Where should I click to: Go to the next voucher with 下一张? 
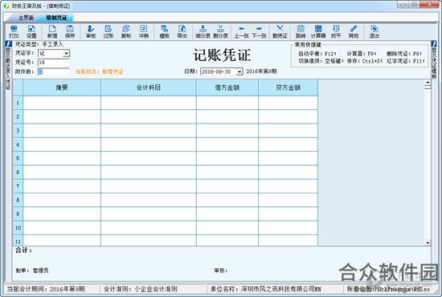pyautogui.click(x=259, y=31)
